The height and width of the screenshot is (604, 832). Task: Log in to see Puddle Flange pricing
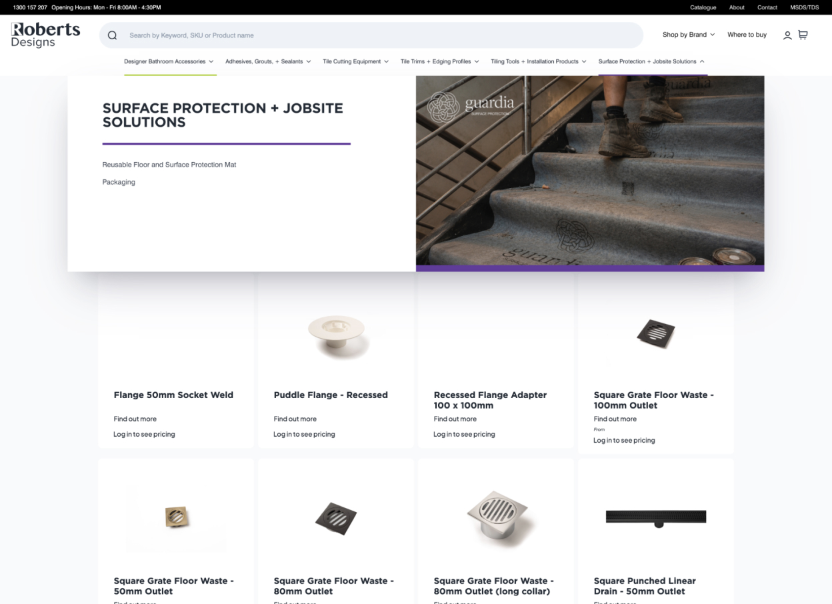(x=304, y=434)
